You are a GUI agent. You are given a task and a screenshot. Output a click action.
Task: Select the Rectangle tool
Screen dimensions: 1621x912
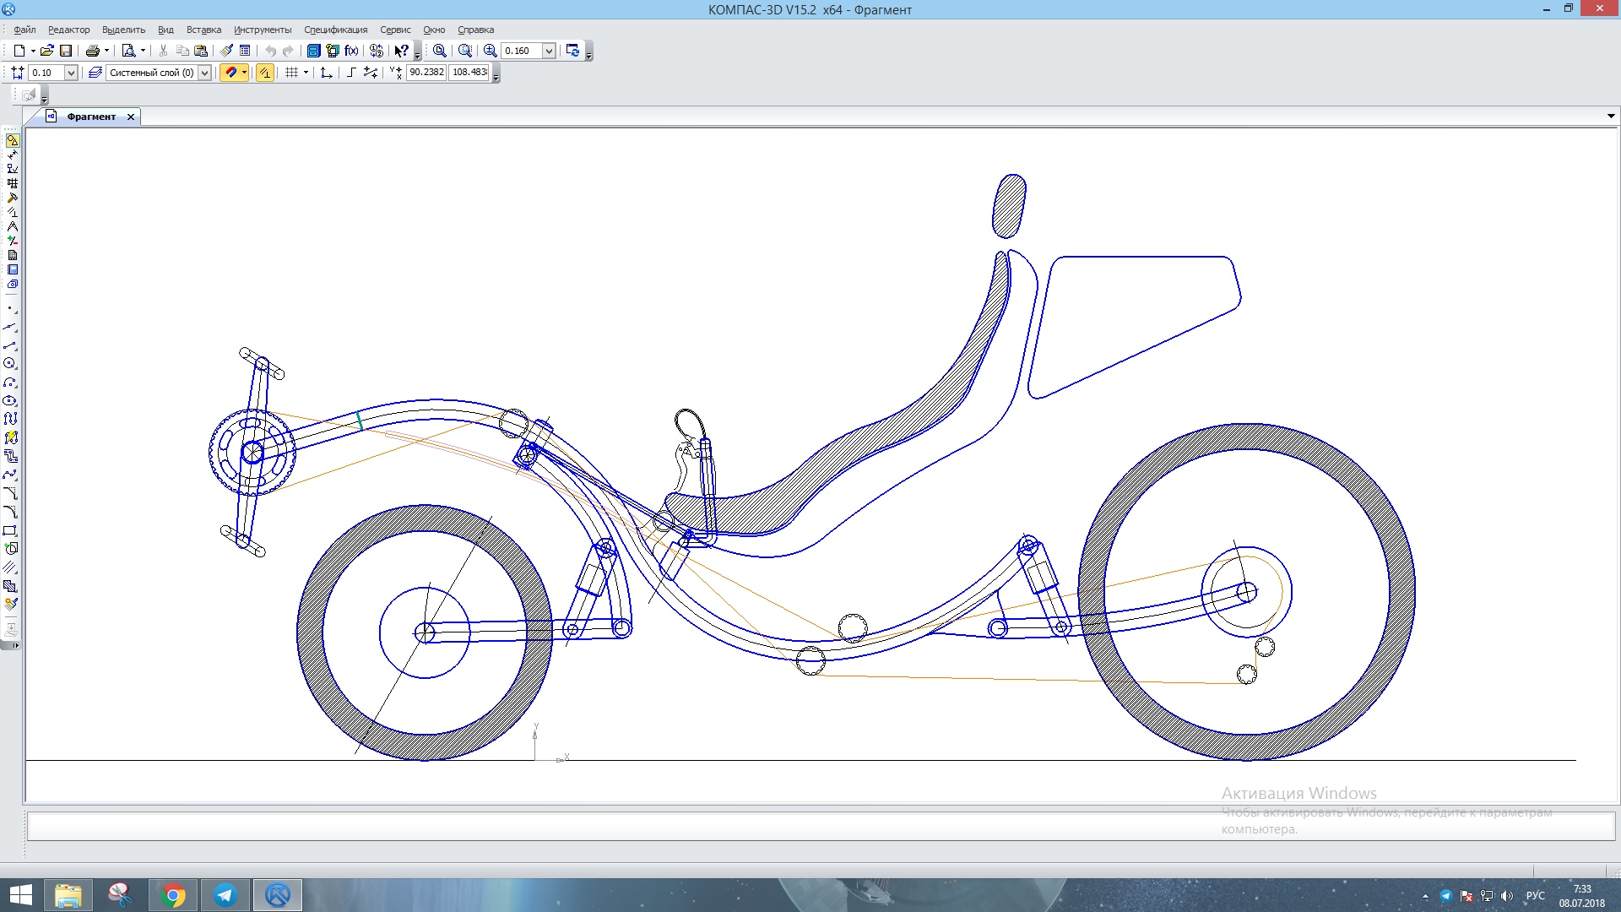(10, 530)
